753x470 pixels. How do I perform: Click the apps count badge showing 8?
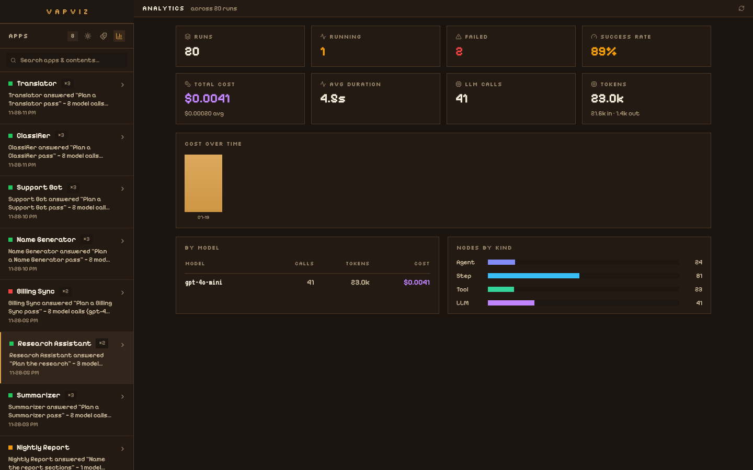(73, 36)
